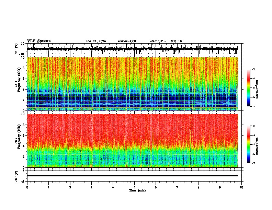Click the thick black ch.3 trace line
Screen dimensions: 272x210
133,176
